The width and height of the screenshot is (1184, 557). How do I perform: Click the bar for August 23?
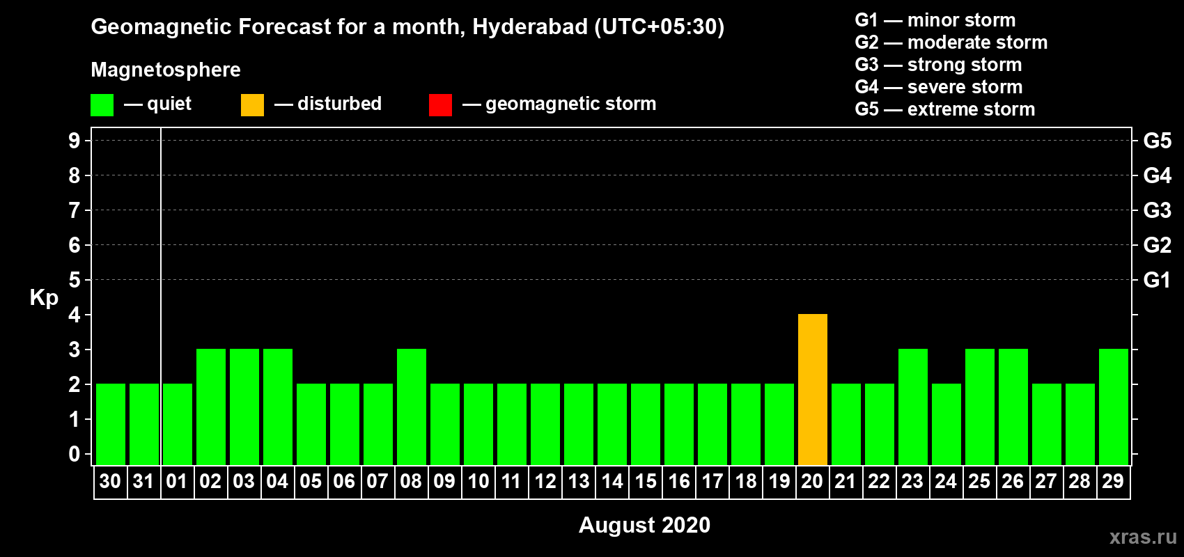[913, 407]
